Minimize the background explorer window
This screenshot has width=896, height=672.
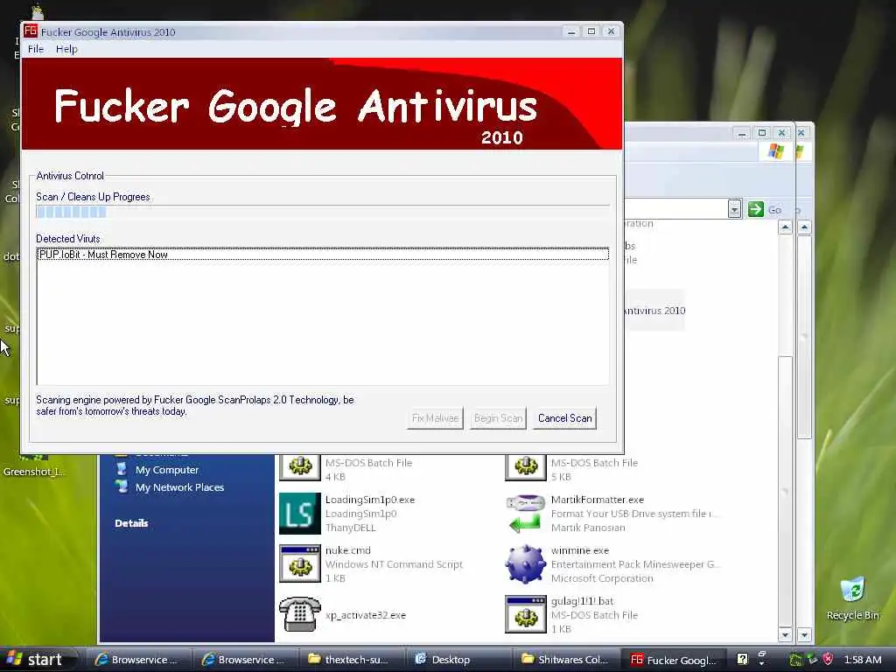742,133
